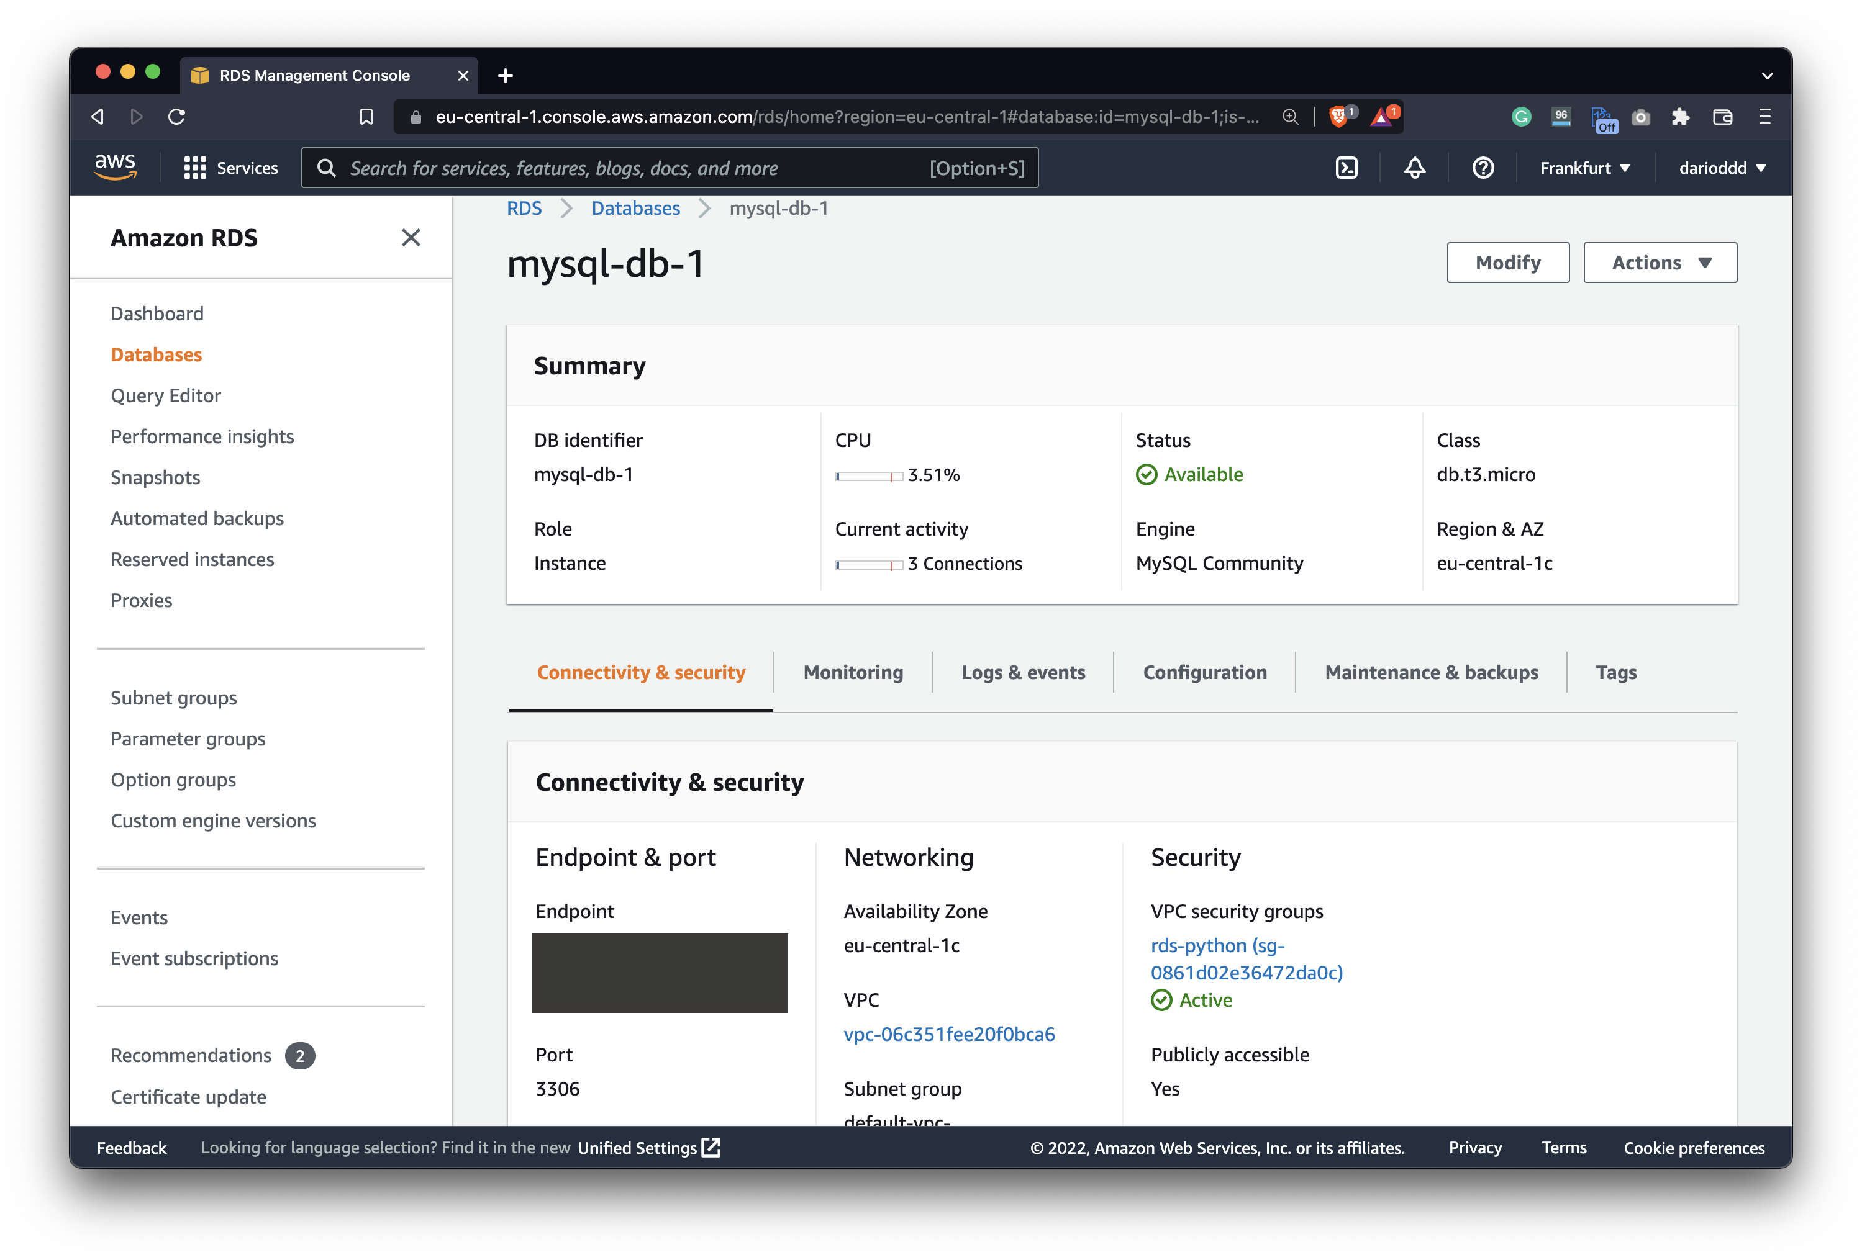Open the Brave wallet icon
1862x1260 pixels.
click(x=1722, y=117)
